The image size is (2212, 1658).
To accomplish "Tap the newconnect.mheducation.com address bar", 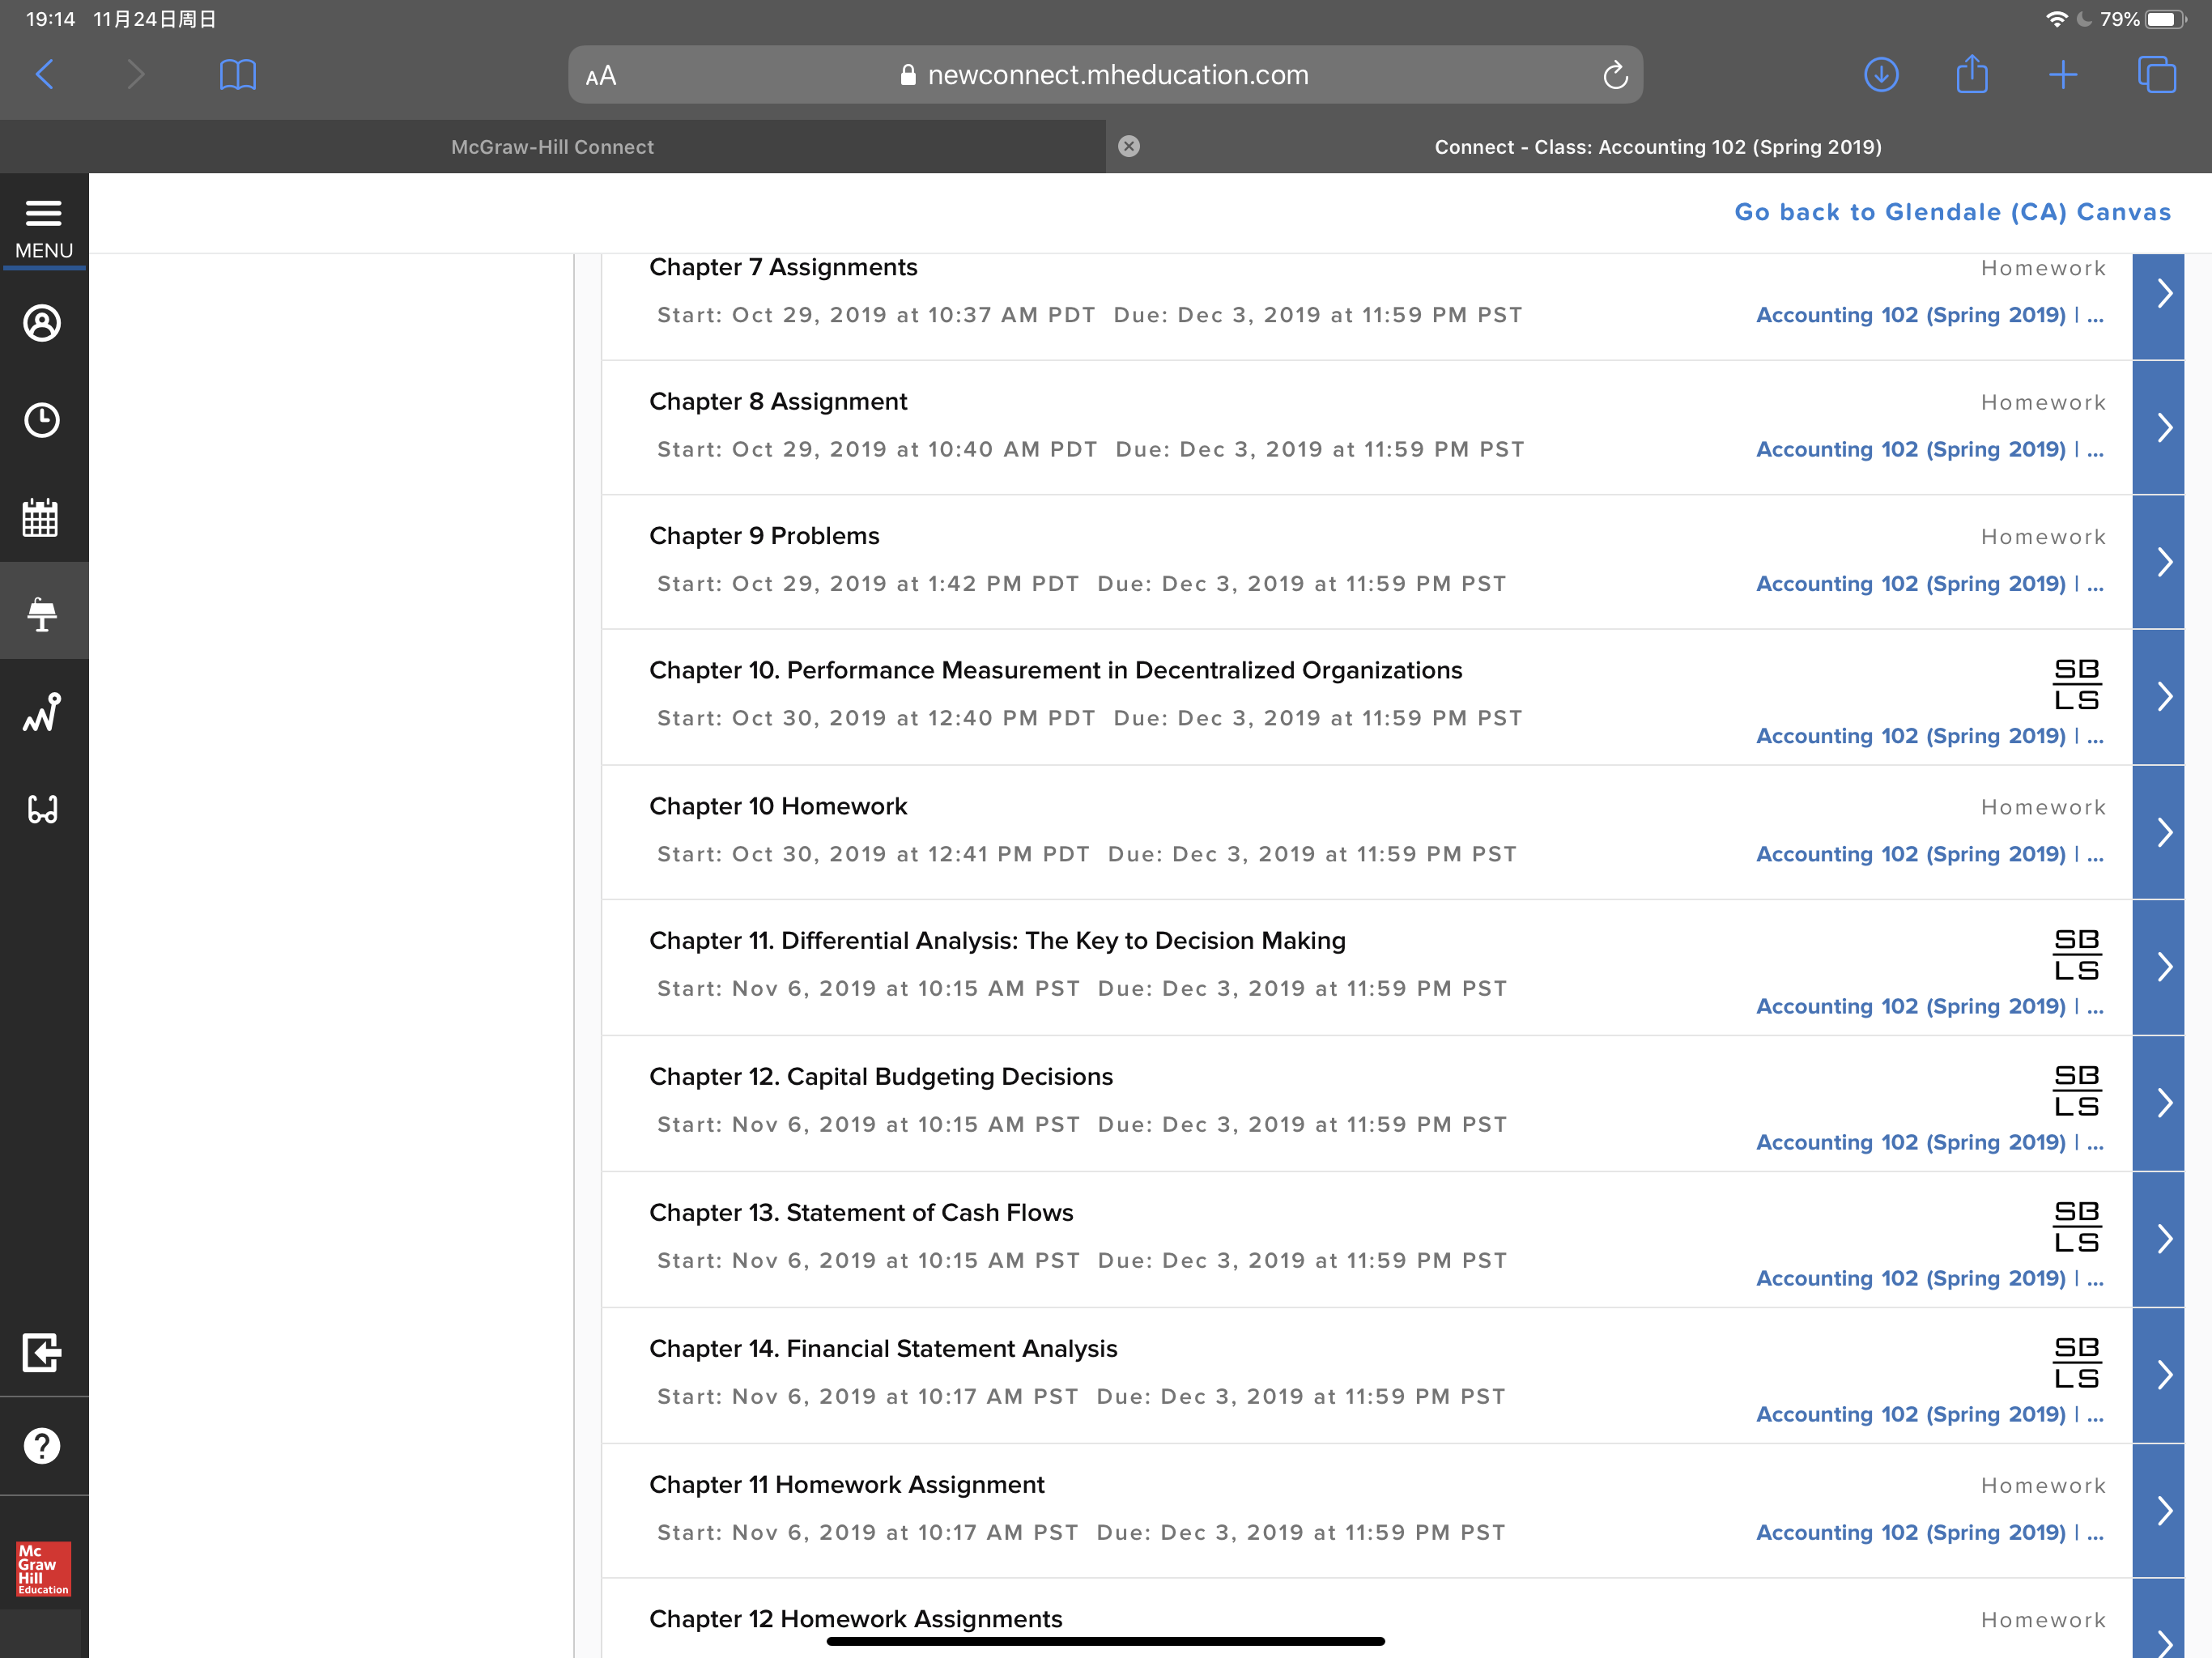I will [1105, 75].
